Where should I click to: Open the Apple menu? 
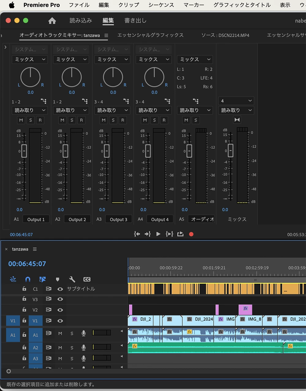[x=12, y=5]
